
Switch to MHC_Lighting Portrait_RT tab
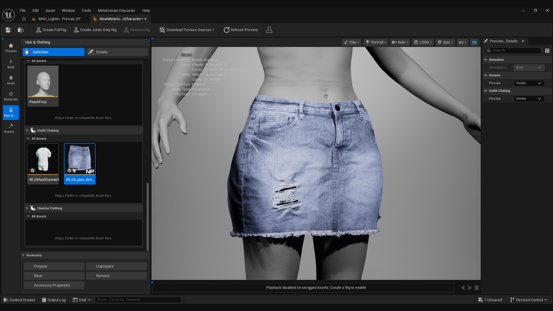tap(59, 19)
